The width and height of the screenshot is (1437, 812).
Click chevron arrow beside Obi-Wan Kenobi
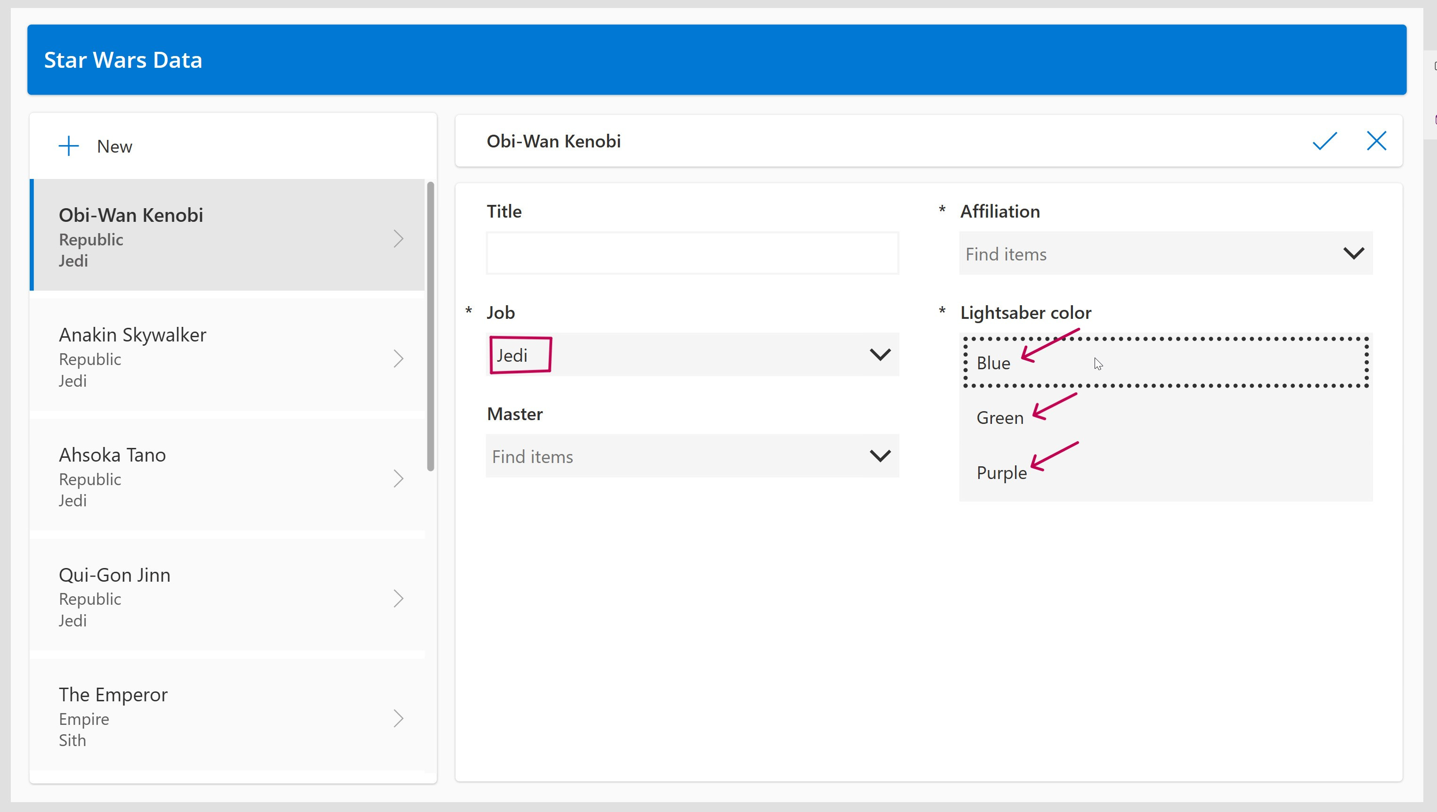coord(398,239)
